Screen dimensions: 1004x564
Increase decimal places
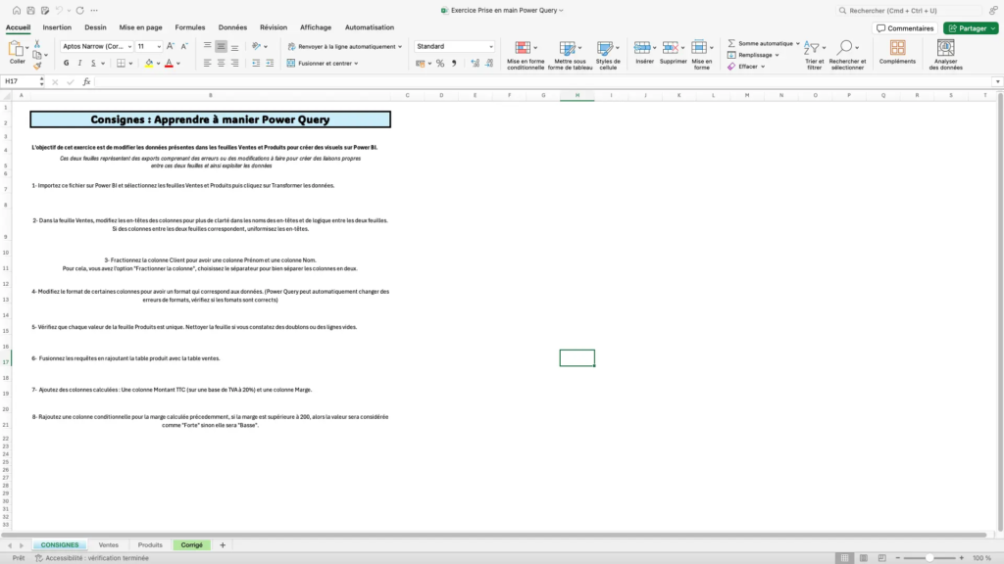(x=476, y=64)
